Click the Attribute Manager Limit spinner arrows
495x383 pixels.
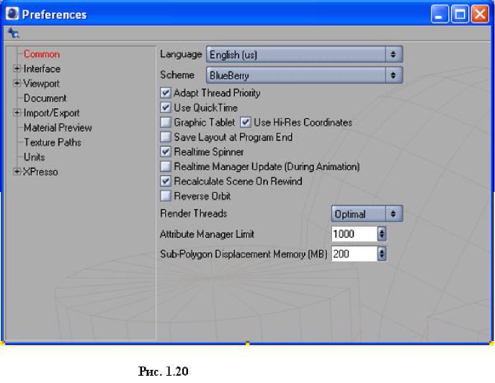coord(382,234)
